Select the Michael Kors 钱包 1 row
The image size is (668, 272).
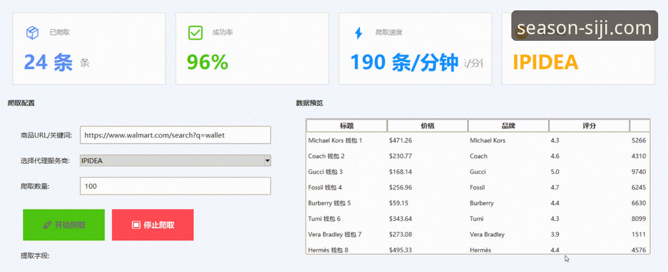[478, 140]
